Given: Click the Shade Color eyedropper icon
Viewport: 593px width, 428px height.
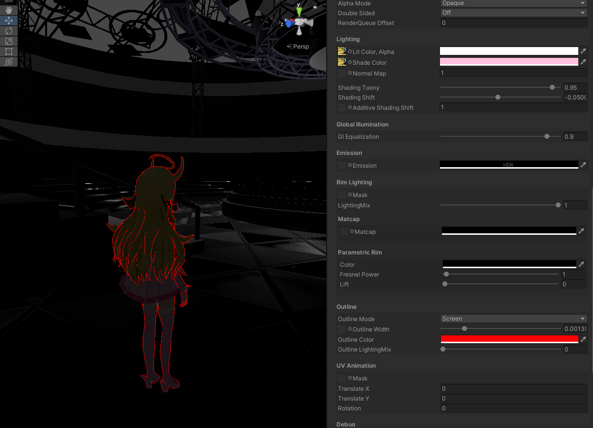Looking at the screenshot, I should click(583, 62).
